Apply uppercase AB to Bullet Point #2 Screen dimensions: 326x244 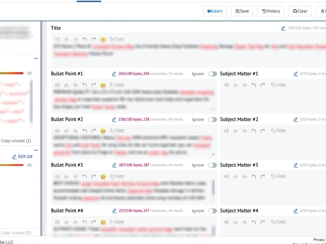pyautogui.click(x=57, y=130)
